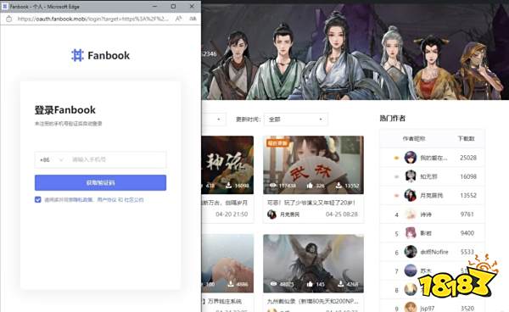509x312 pixels.
Task: Click the download count 9400 in ranking
Action: coord(467,233)
